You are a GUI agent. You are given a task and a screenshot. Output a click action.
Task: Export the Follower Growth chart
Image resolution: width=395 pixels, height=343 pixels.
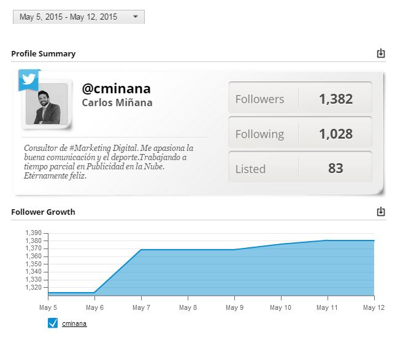tap(381, 212)
